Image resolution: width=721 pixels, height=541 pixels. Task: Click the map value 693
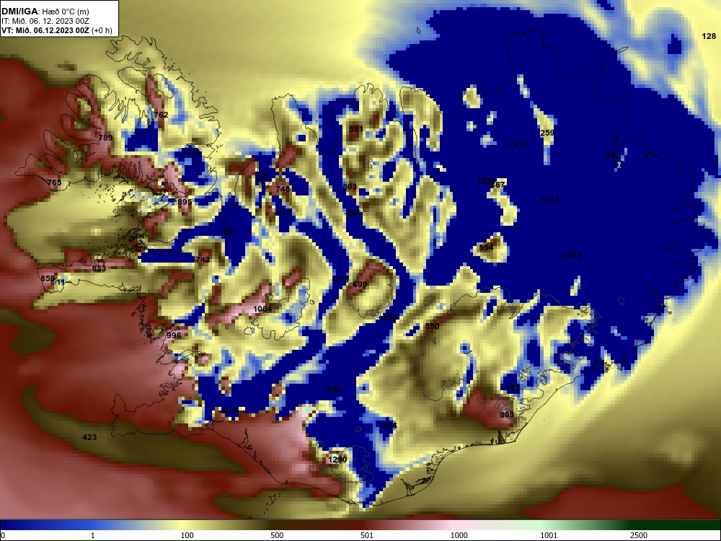tap(350, 187)
